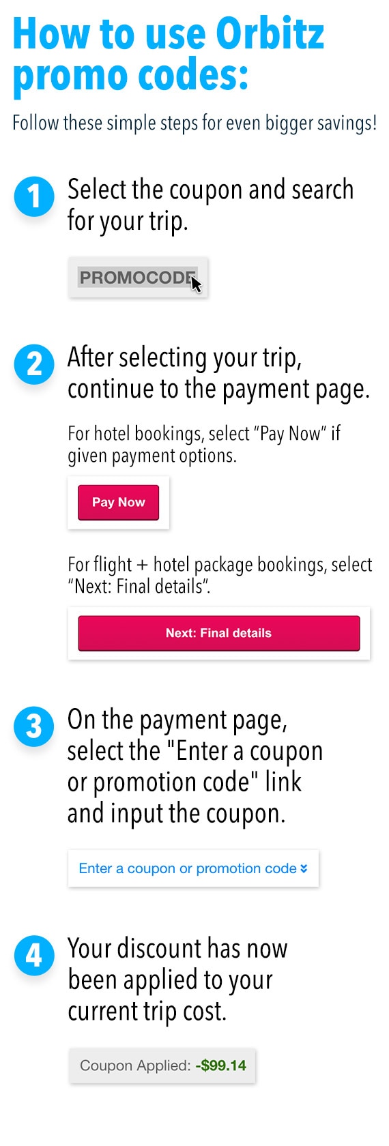389x1146 pixels.
Task: Click the green -$99.14 discount amount
Action: 220,1066
